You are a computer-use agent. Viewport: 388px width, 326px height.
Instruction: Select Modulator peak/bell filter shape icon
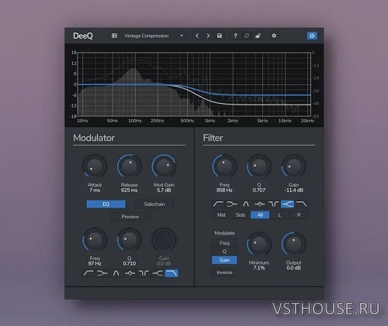(130, 273)
